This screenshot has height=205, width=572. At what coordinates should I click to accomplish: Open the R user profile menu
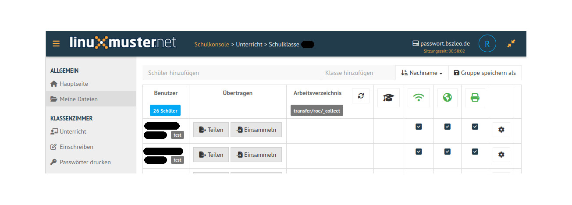[487, 43]
